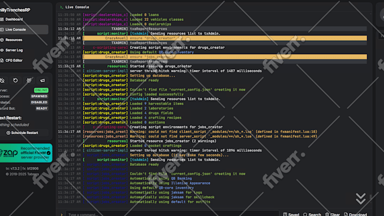Click highlighted 'ensure jobs_creator' command row
384x216 pixels.
[225, 57]
